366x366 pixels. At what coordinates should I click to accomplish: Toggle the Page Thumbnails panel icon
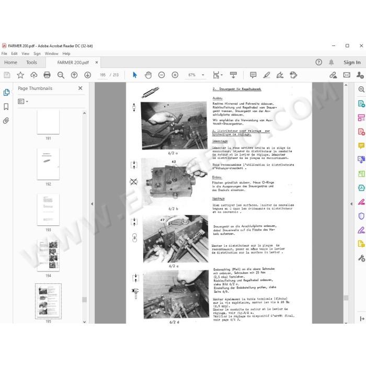point(6,93)
